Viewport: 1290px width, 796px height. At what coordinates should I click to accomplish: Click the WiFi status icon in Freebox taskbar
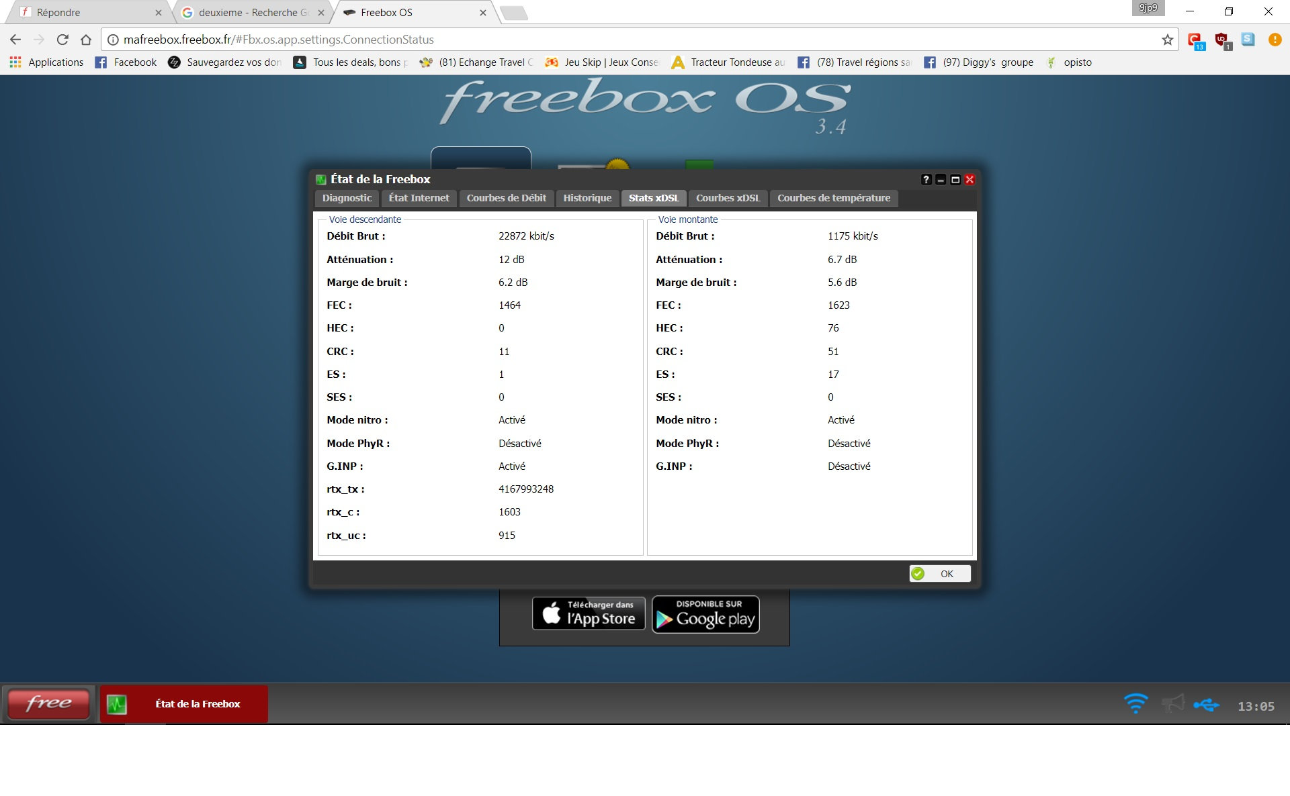[1135, 703]
